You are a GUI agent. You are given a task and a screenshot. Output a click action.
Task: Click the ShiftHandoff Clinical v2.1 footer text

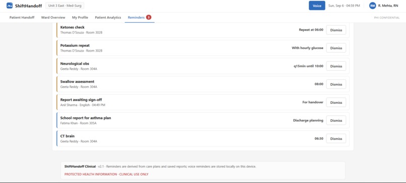pos(160,166)
